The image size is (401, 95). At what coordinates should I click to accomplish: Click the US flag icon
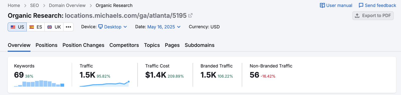tap(13, 27)
